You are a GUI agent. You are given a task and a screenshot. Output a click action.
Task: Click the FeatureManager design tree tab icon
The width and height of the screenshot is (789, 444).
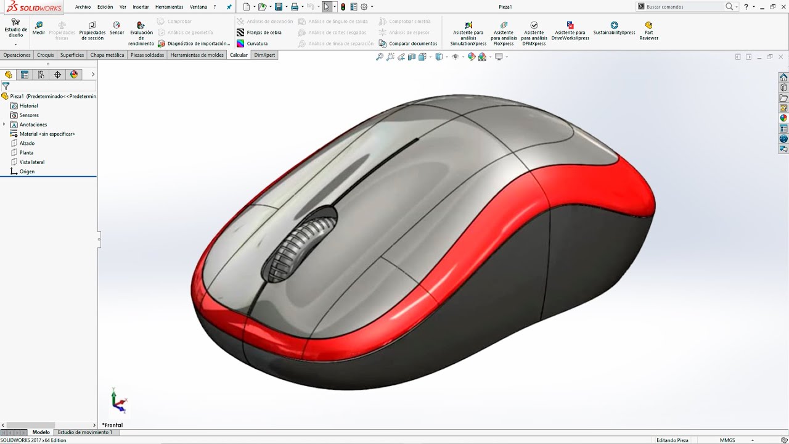(8, 75)
